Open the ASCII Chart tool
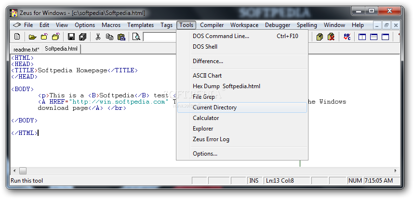The image size is (414, 199). click(242, 76)
